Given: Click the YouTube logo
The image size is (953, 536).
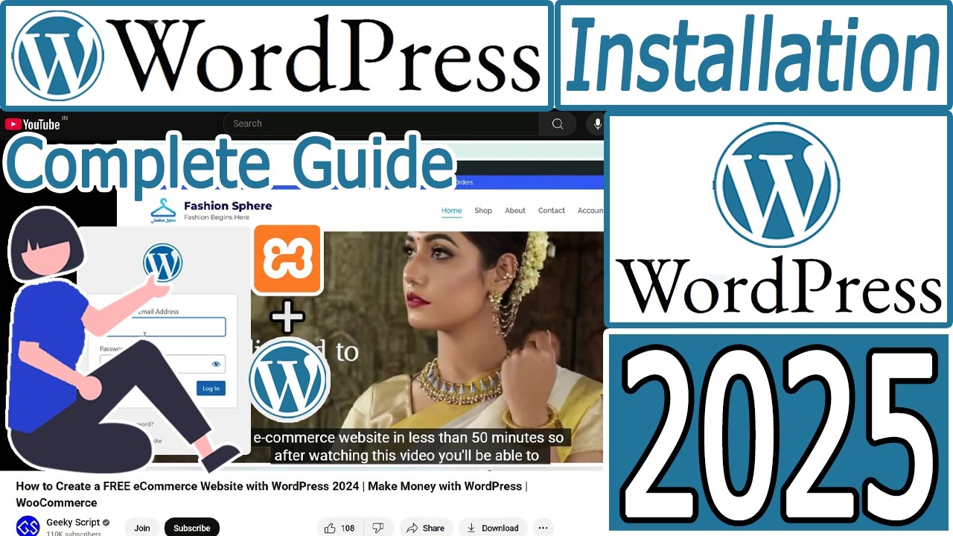Looking at the screenshot, I should [x=33, y=124].
